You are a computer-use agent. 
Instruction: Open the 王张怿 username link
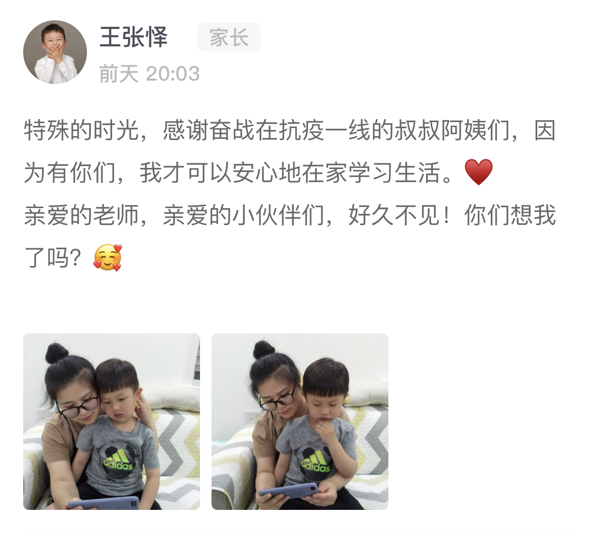[133, 37]
